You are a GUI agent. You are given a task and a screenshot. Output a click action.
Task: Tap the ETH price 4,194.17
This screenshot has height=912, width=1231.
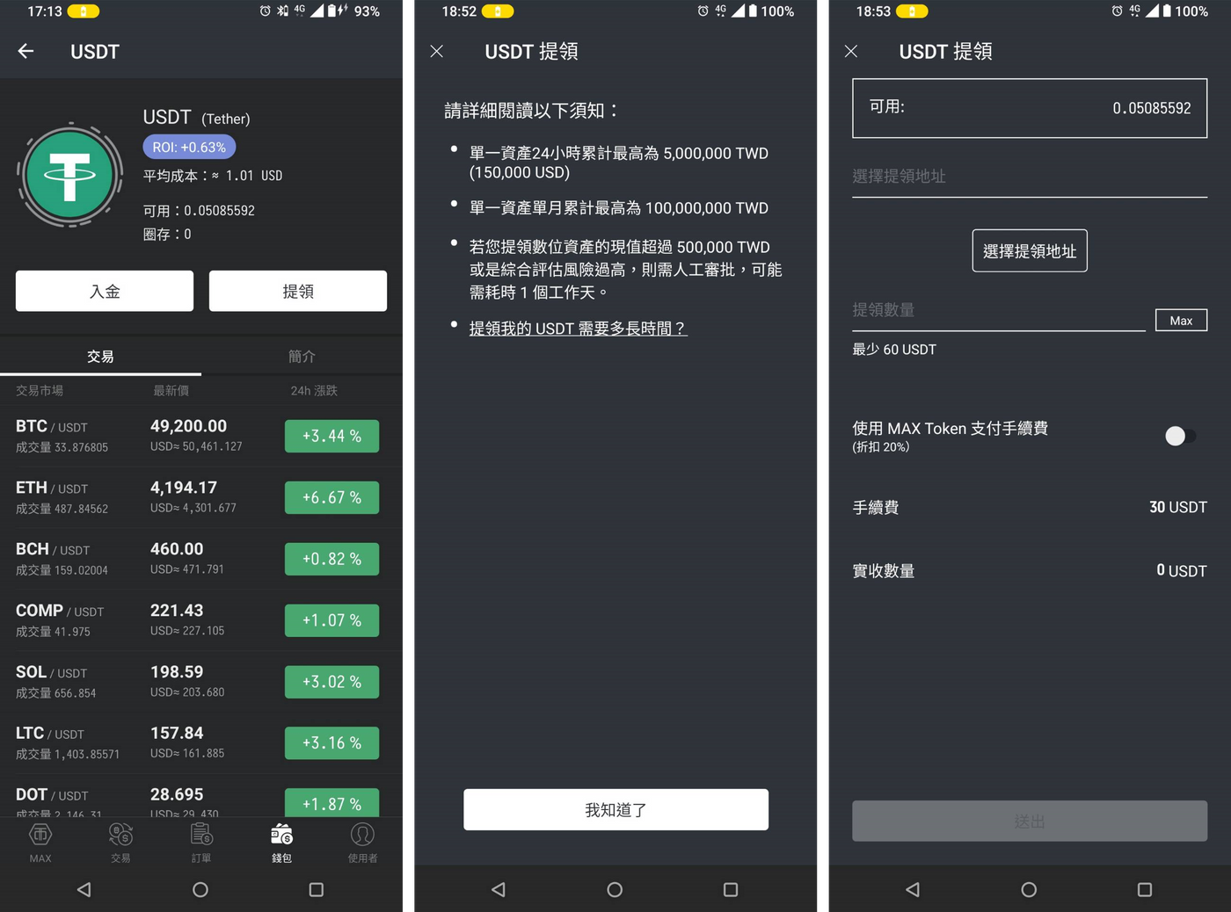tap(183, 488)
